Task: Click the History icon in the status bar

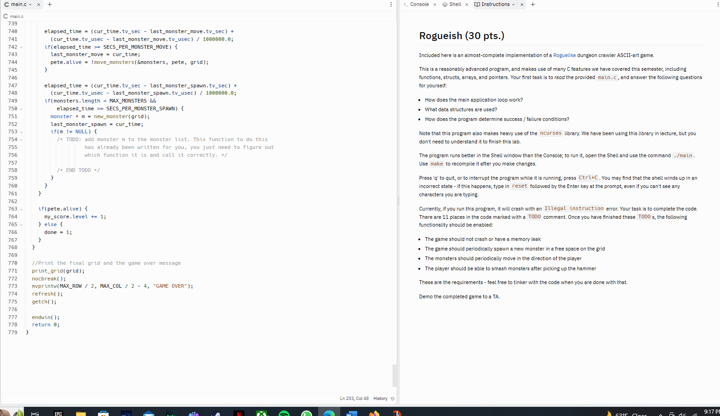Action: (x=392, y=399)
